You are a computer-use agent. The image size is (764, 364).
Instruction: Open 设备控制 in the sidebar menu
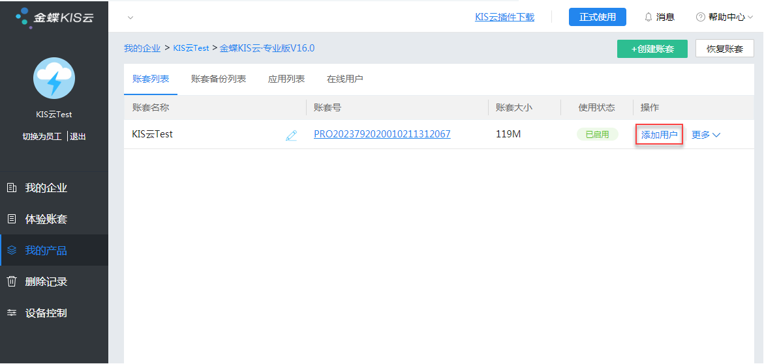54,313
